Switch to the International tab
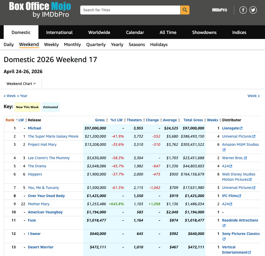 point(59,32)
